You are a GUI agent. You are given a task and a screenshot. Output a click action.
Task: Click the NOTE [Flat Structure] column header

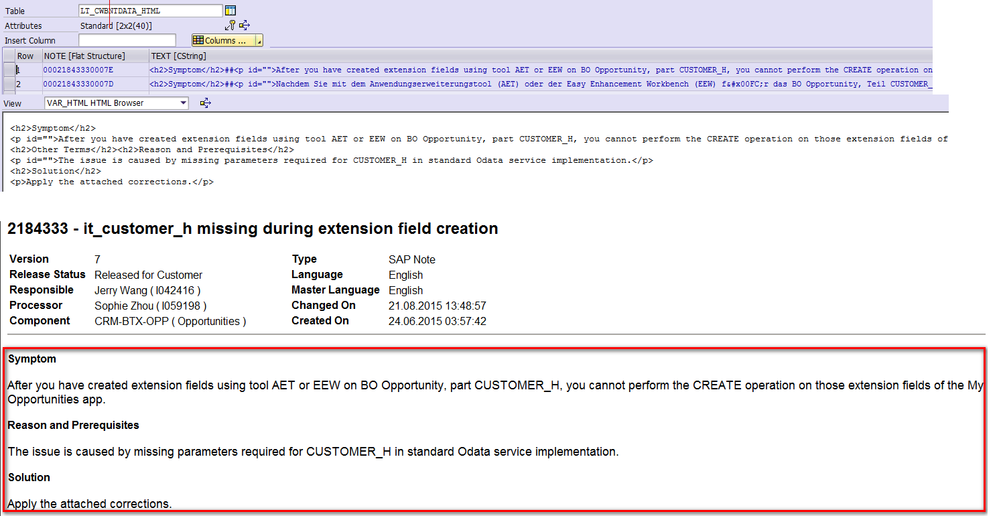95,56
